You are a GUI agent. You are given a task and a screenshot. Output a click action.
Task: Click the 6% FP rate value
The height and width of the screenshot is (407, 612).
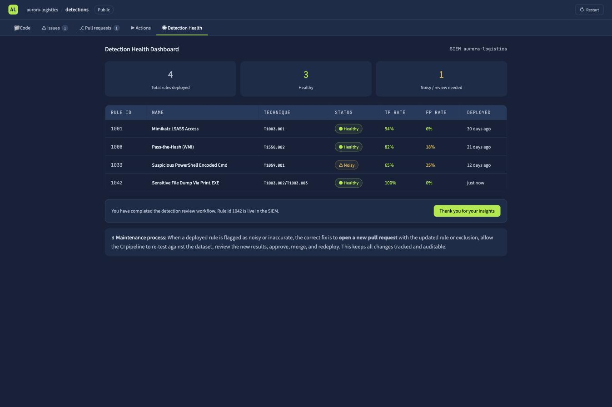coord(429,129)
